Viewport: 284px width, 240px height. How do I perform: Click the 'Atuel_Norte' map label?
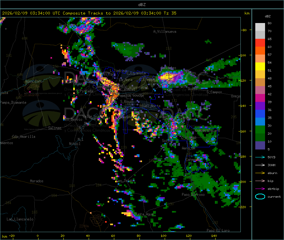[x=150, y=106]
